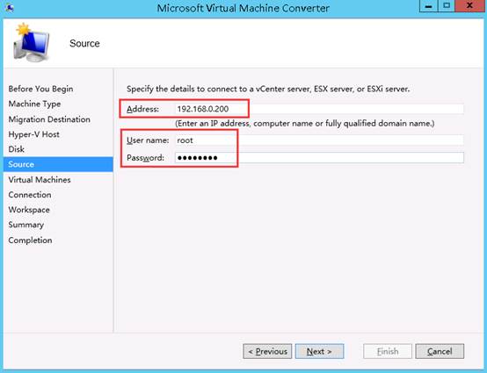Select the Password field
The image size is (487, 373).
319,158
